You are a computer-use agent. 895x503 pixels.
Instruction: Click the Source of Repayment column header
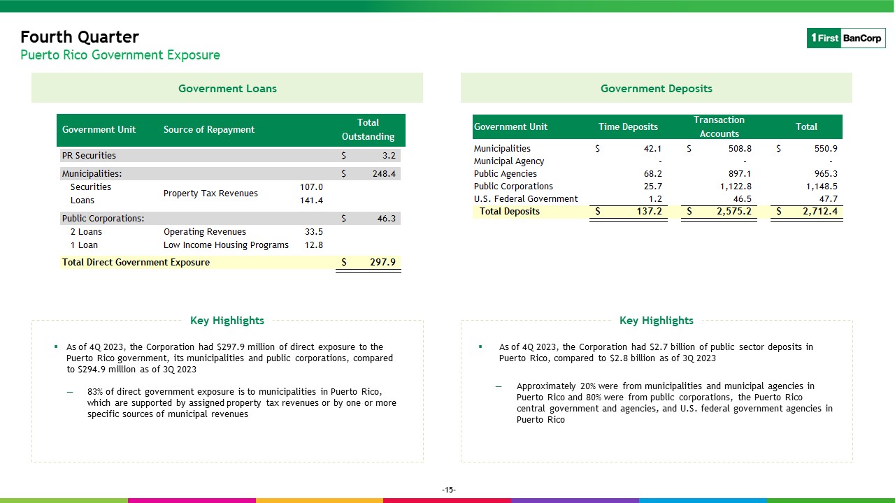pos(209,129)
